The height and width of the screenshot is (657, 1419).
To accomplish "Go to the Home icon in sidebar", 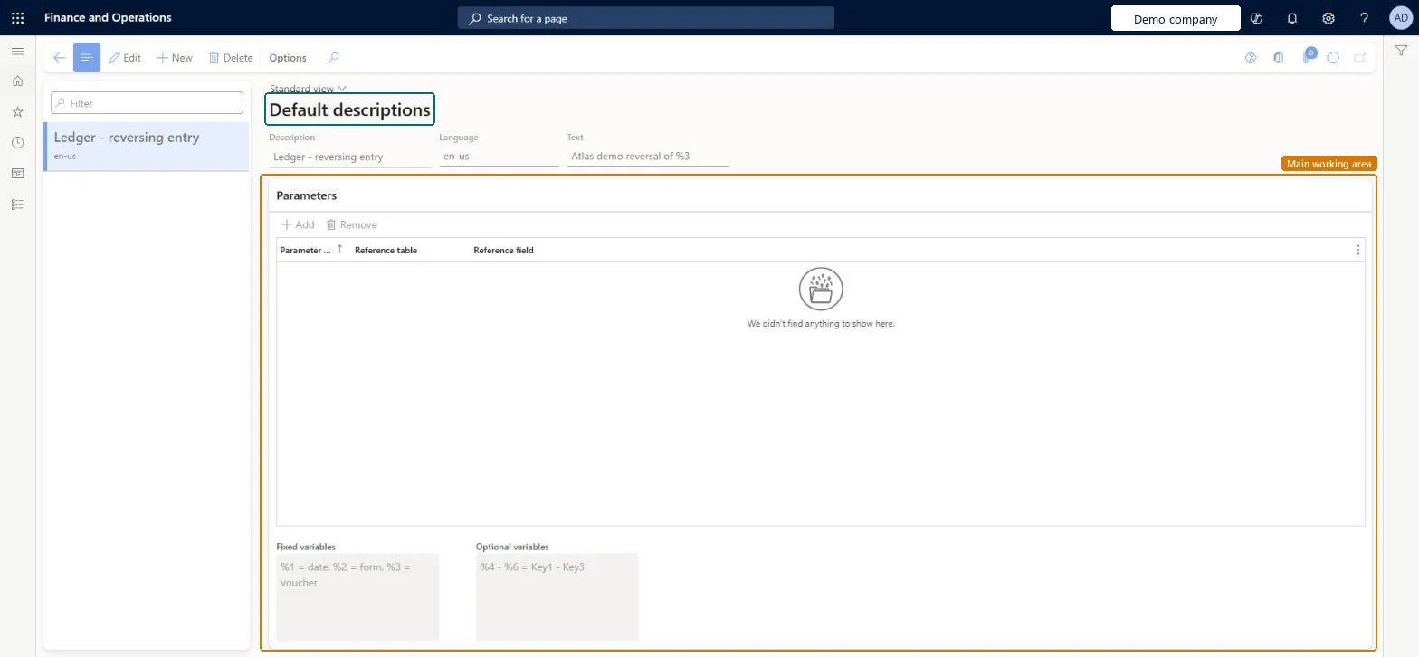I will coord(17,81).
